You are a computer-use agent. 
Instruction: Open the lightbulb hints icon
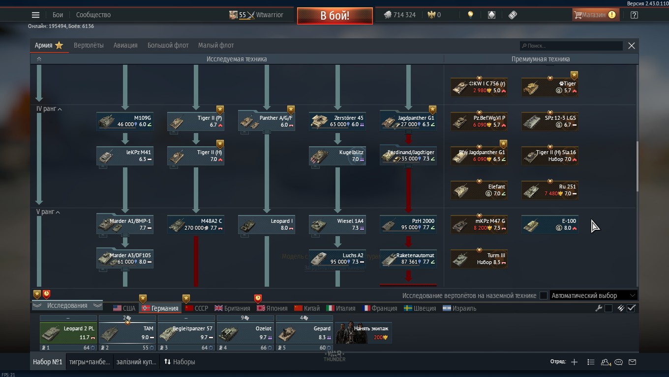point(470,15)
